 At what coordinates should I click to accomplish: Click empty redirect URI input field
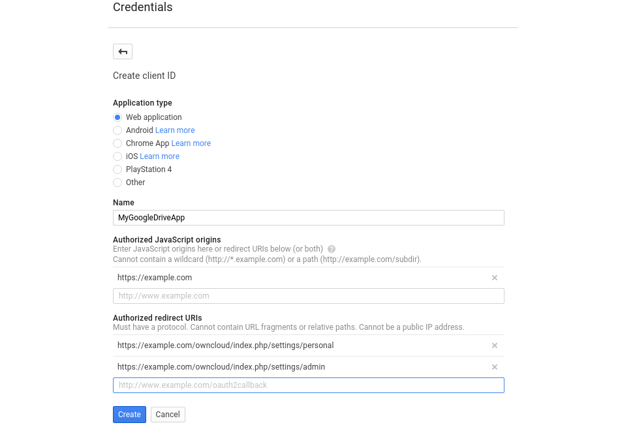click(x=308, y=385)
